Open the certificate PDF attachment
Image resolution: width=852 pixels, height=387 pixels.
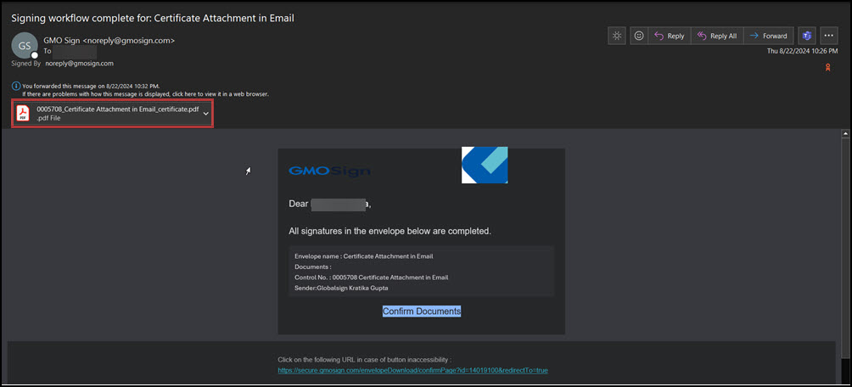113,113
